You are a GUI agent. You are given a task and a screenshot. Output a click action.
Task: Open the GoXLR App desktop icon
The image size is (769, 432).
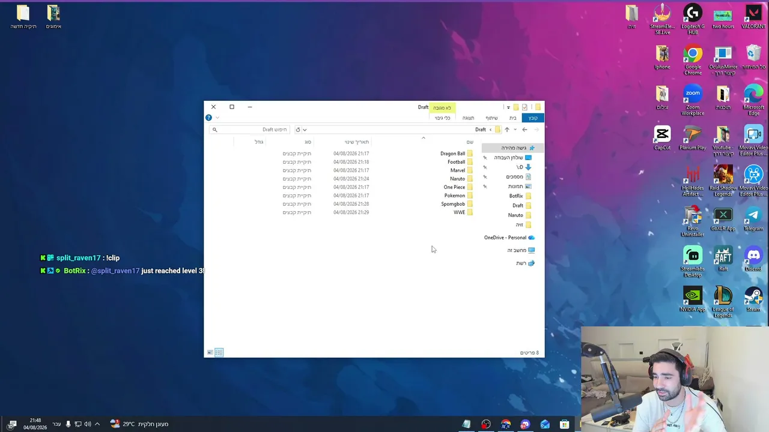pos(723,219)
